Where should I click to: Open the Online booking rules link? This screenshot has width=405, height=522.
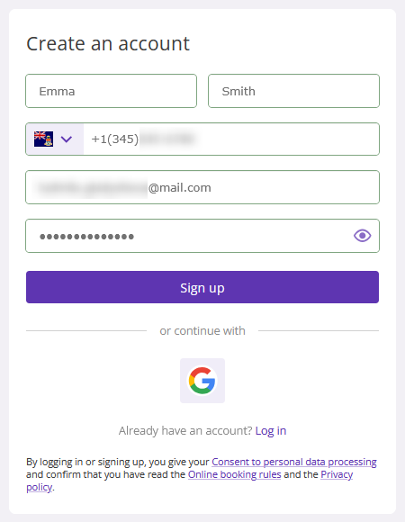pos(235,474)
